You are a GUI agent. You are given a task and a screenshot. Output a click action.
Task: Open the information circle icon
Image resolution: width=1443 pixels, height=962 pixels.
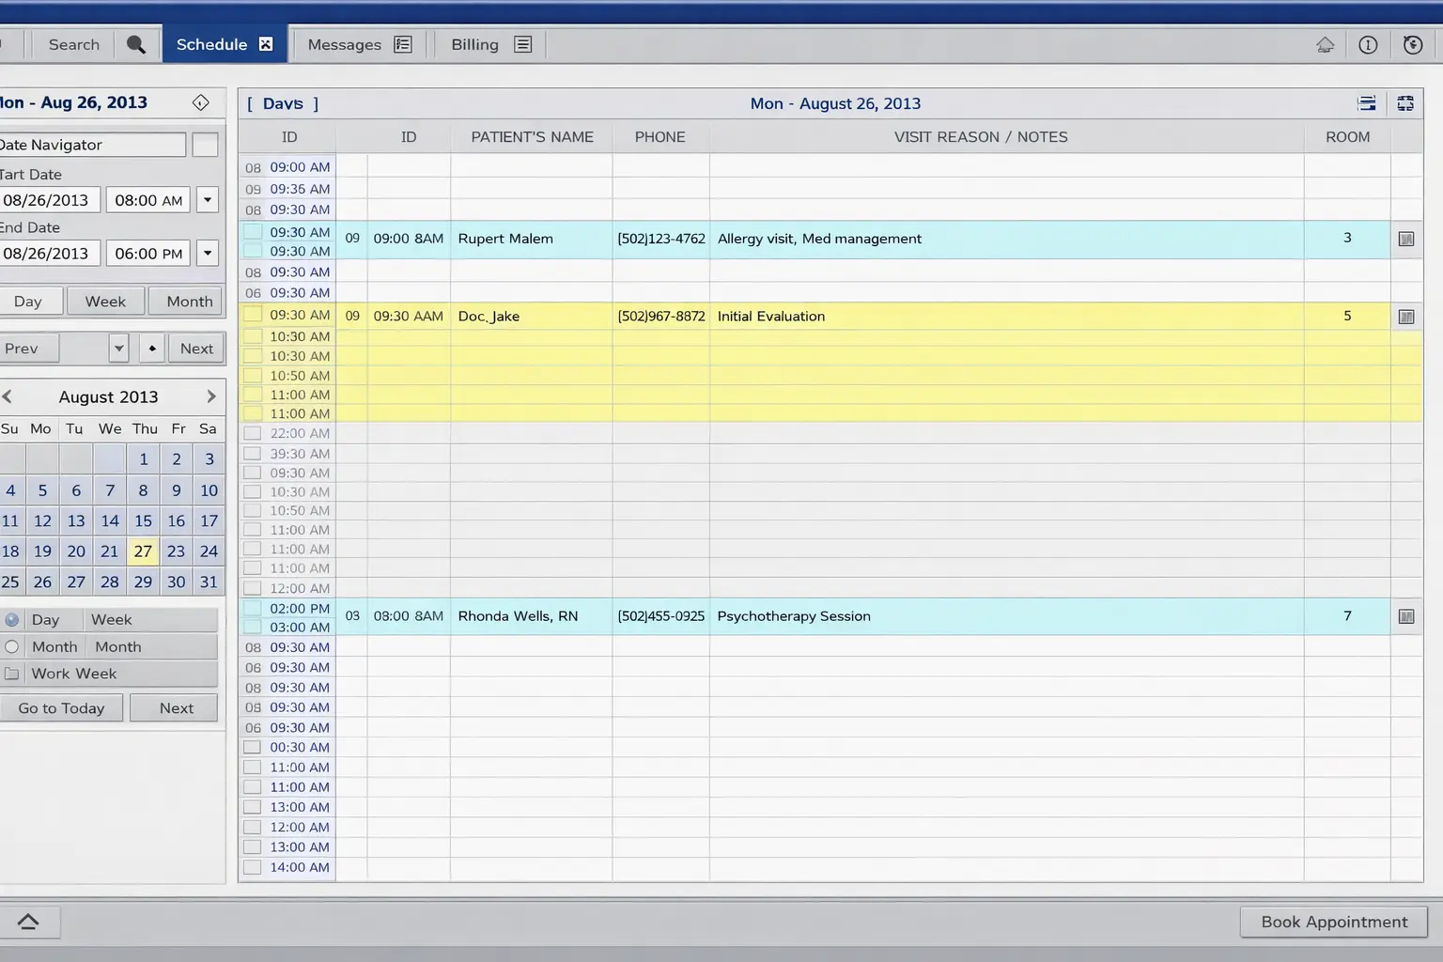[1368, 44]
